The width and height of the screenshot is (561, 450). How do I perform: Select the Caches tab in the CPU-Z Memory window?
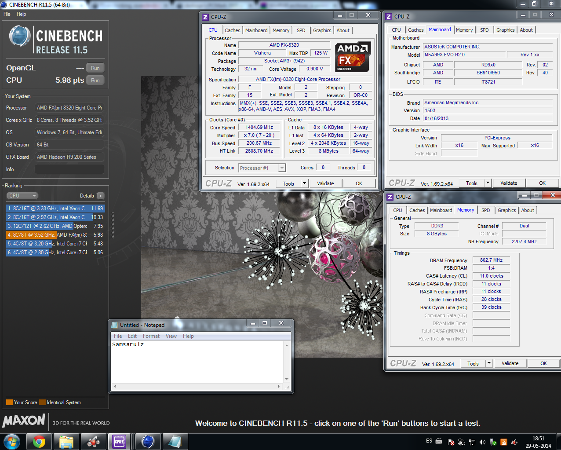[x=417, y=210]
